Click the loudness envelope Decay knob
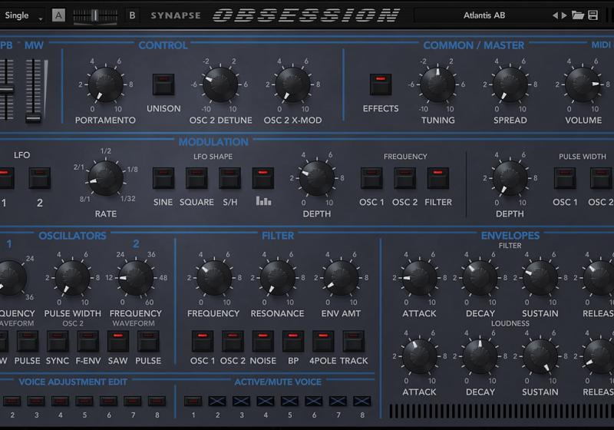Image resolution: width=614 pixels, height=430 pixels. pos(480,356)
